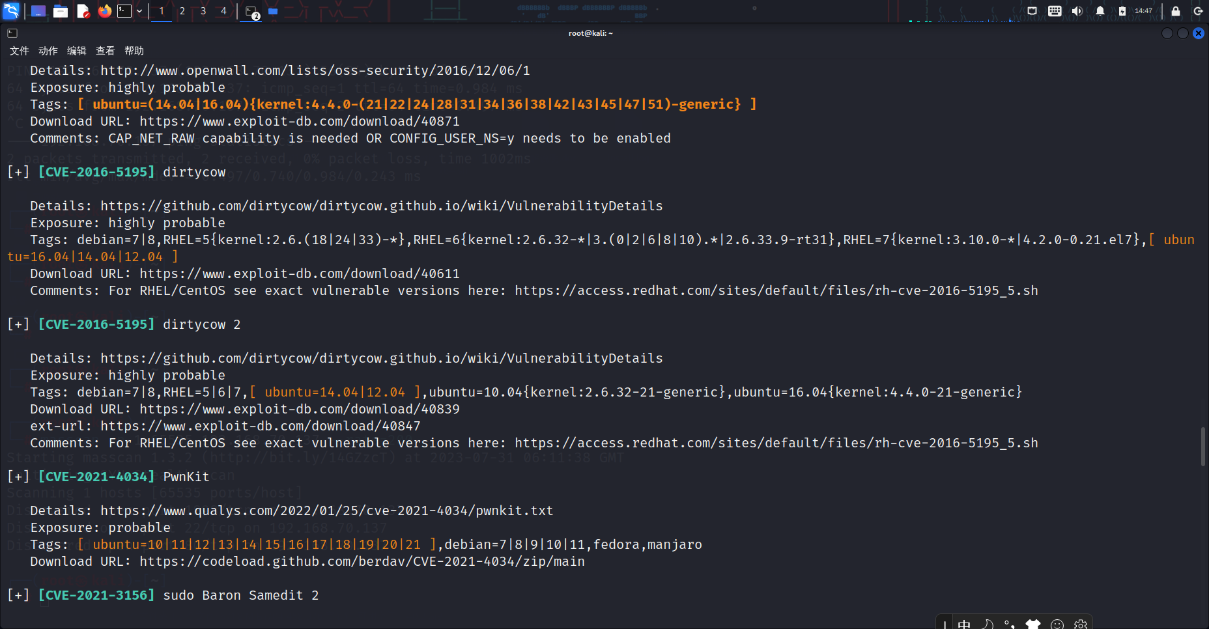
Task: Open the network manager tray icon
Action: (x=1032, y=11)
